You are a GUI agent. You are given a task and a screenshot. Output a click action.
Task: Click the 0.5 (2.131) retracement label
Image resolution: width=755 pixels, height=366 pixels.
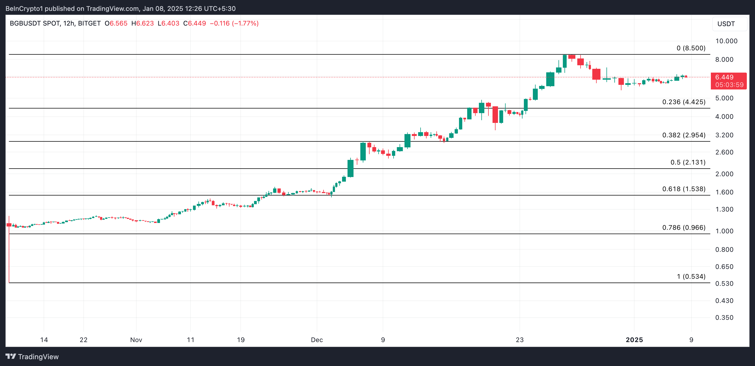tap(688, 162)
